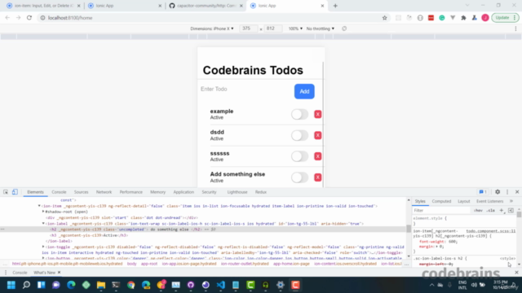This screenshot has height=293, width=522.
Task: Open device toolbar more options menu
Action: pyautogui.click(x=515, y=28)
